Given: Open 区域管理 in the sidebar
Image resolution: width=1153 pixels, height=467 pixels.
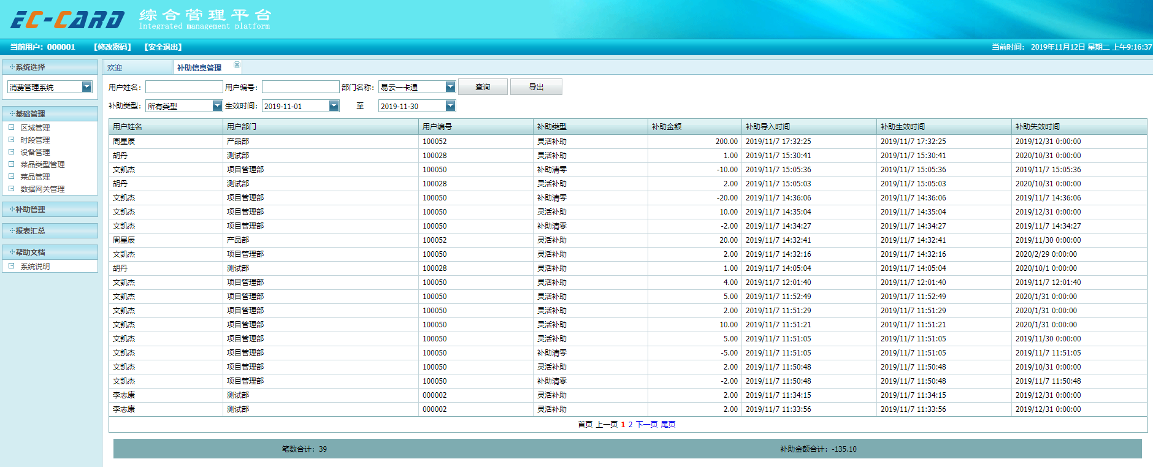Looking at the screenshot, I should pos(35,127).
